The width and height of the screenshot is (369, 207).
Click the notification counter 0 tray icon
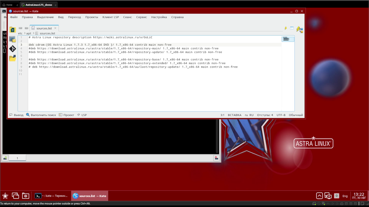[337, 196]
